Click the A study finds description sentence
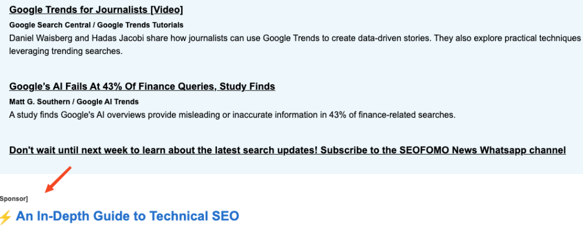Image resolution: width=583 pixels, height=228 pixels. [232, 115]
